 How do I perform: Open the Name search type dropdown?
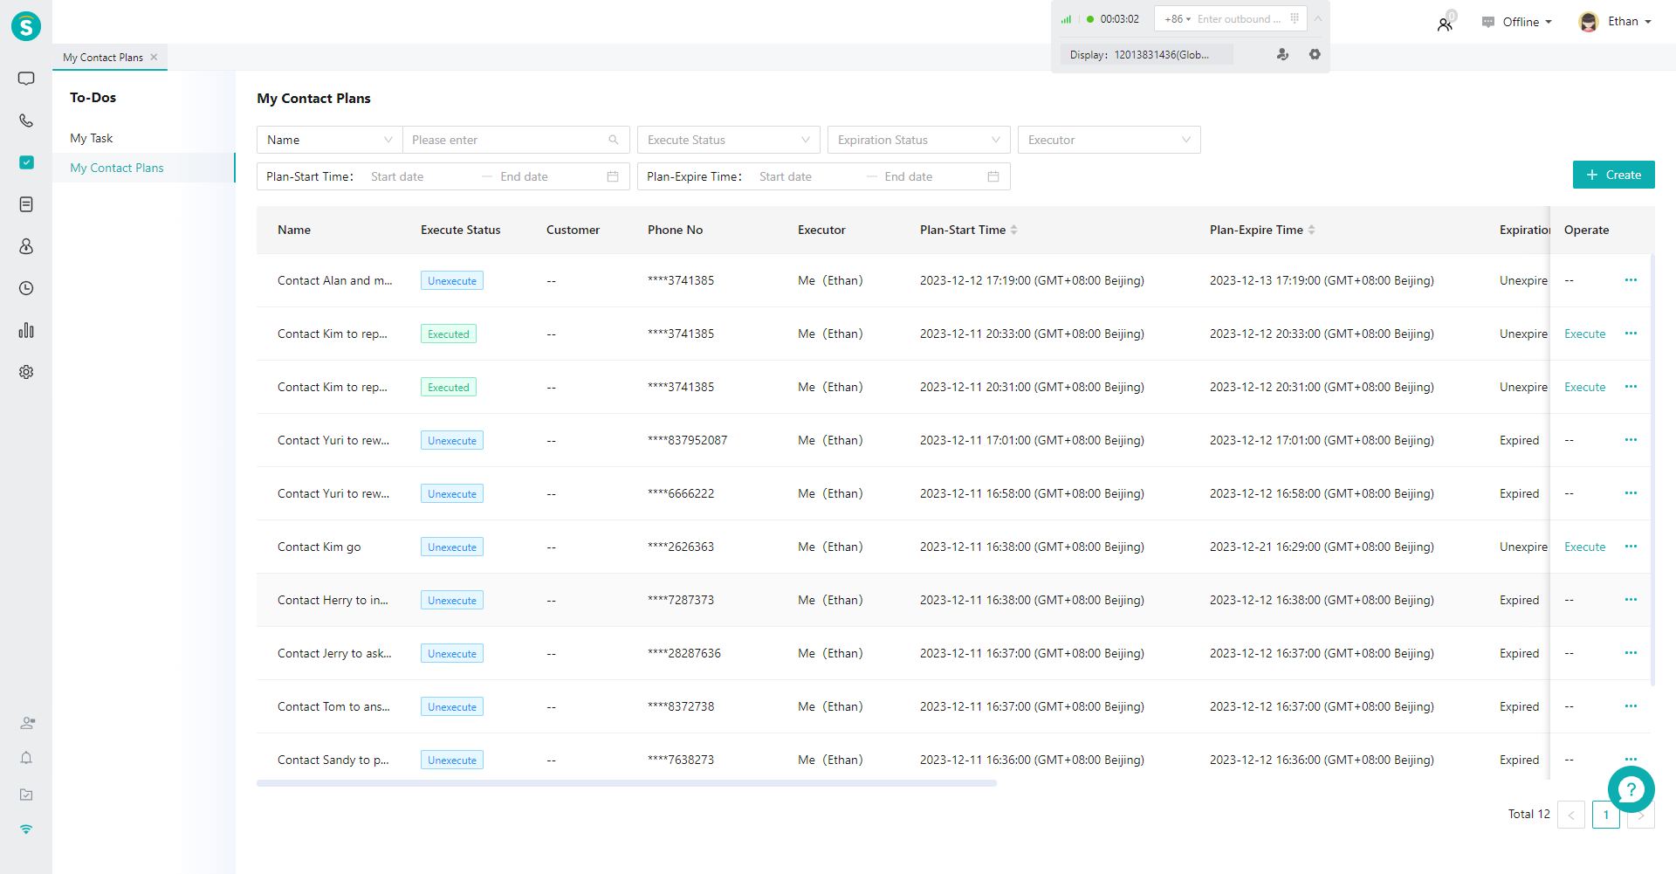pyautogui.click(x=329, y=140)
